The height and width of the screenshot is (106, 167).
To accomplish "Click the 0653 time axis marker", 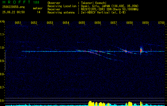I will pos(50,23).
